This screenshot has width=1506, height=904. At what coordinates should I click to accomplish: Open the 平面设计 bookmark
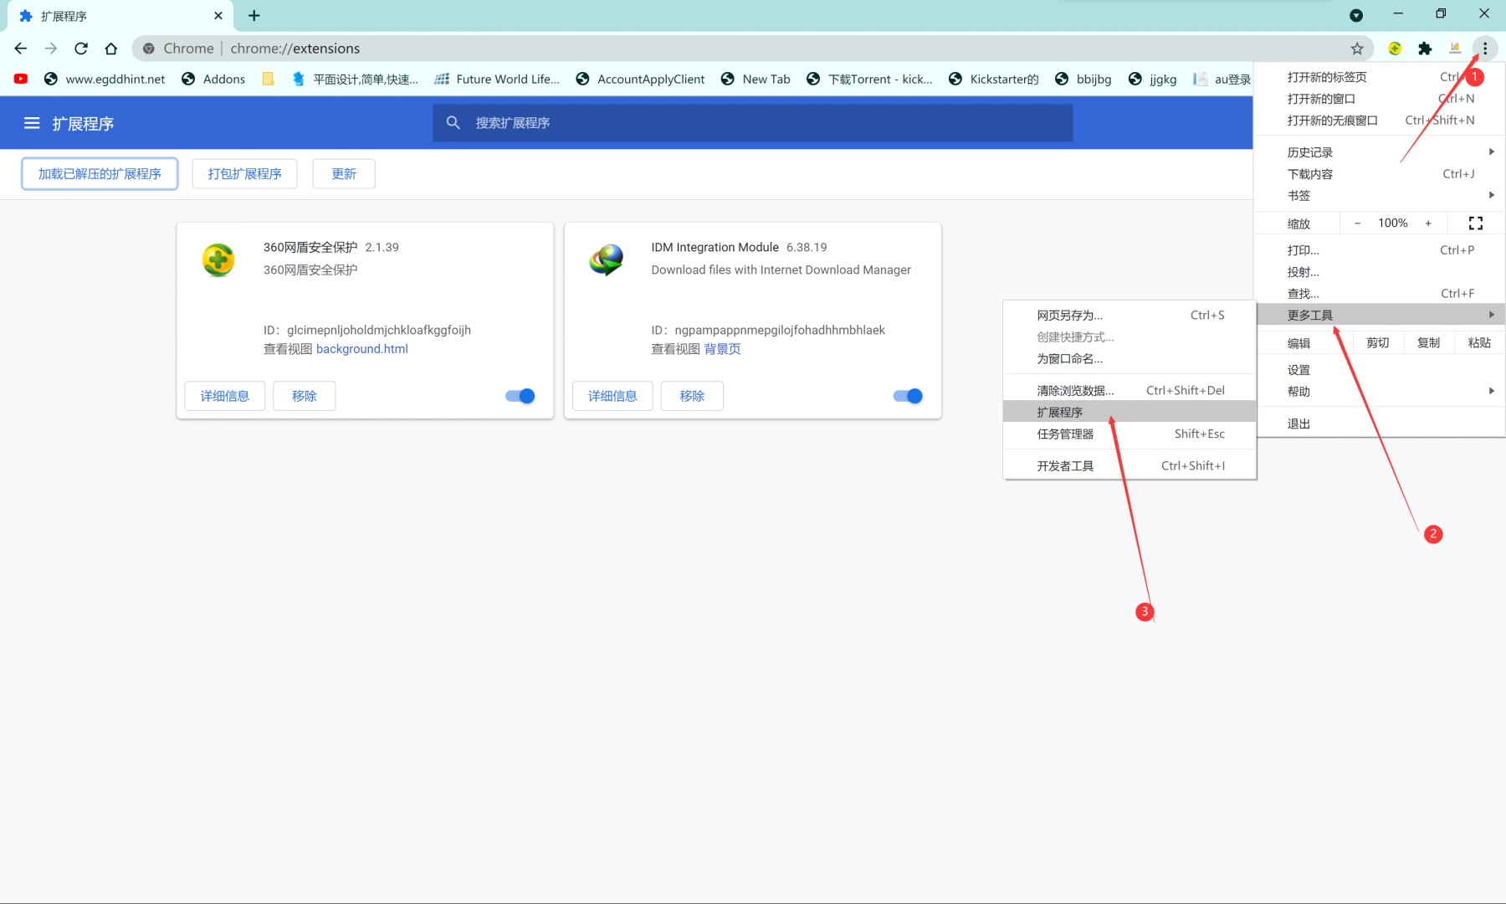tap(355, 79)
